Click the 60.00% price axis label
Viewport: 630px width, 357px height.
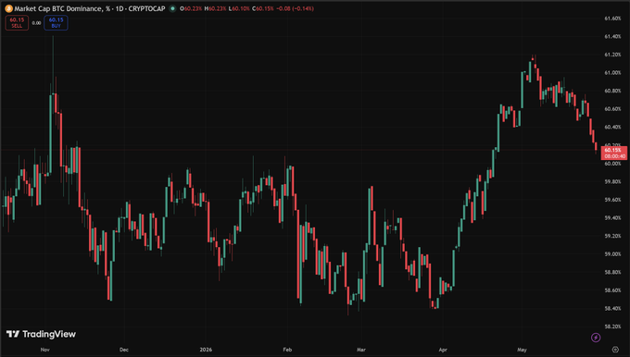click(612, 164)
